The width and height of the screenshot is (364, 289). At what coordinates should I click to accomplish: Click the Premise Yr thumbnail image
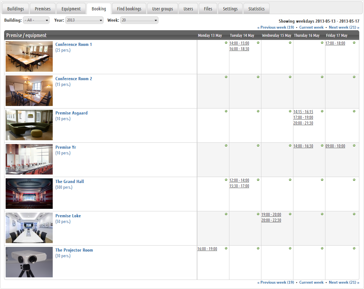coord(29,159)
